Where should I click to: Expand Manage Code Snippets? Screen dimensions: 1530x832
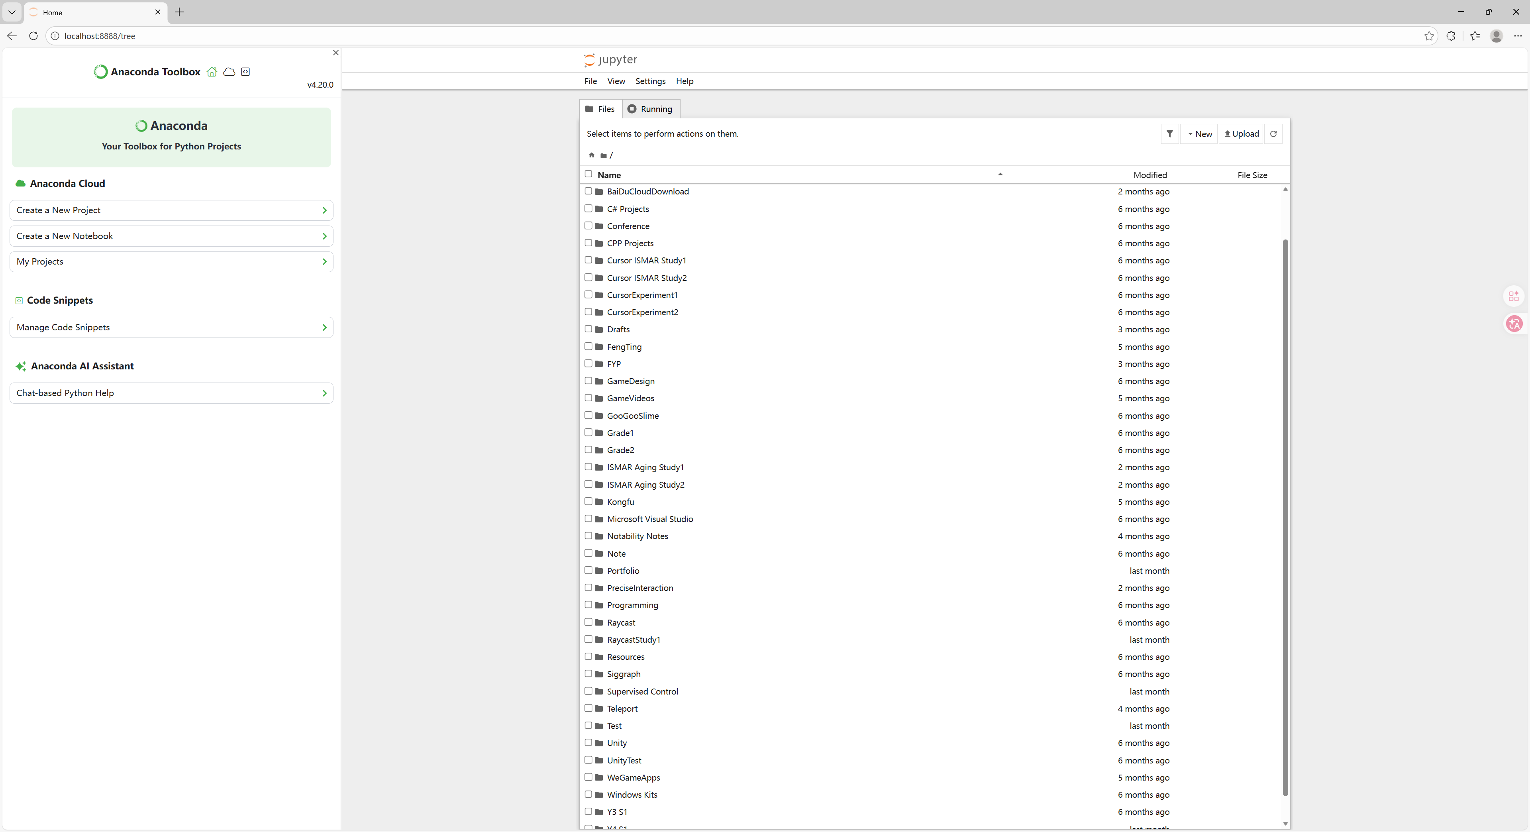(x=171, y=327)
